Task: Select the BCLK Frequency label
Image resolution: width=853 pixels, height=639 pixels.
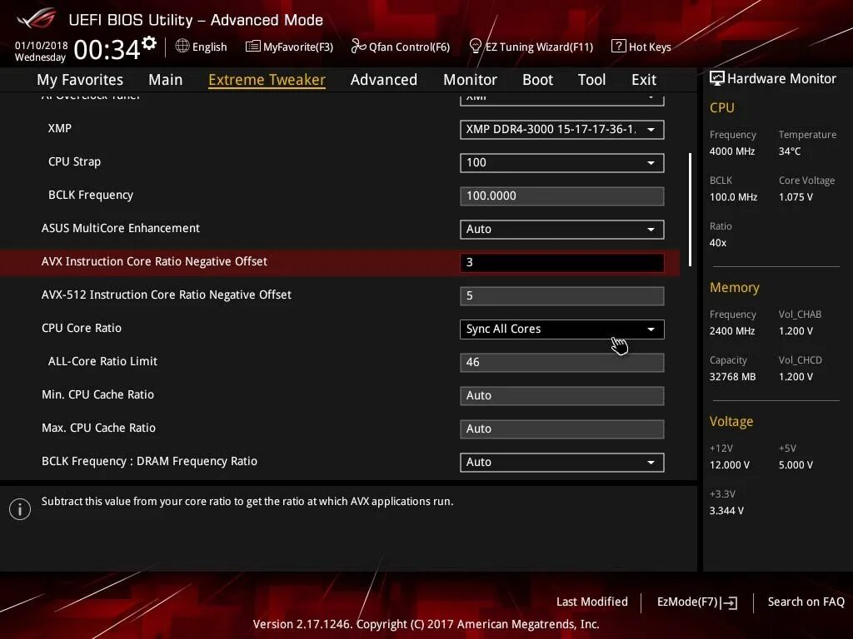Action: tap(90, 195)
